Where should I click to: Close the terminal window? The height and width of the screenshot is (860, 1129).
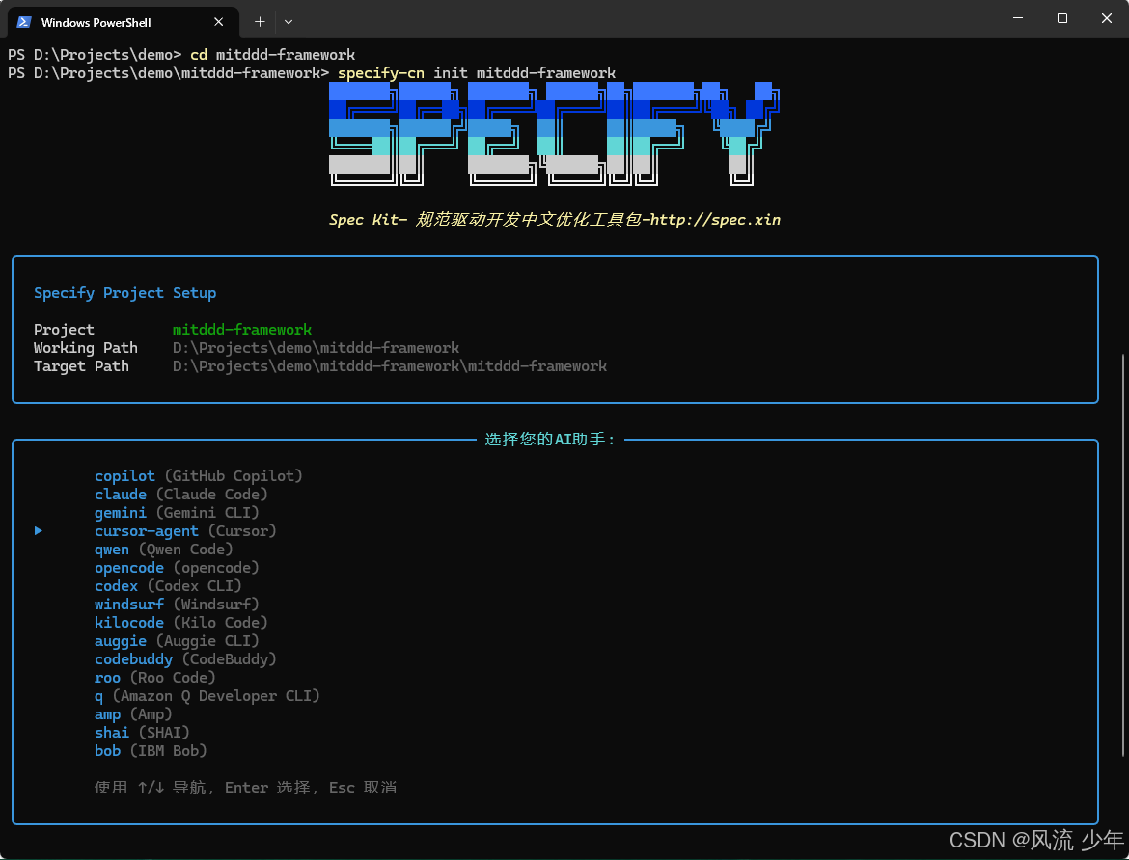[1107, 18]
